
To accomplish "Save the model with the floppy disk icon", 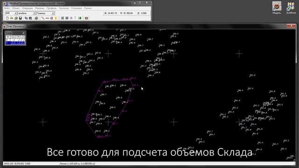I will point(21,18).
